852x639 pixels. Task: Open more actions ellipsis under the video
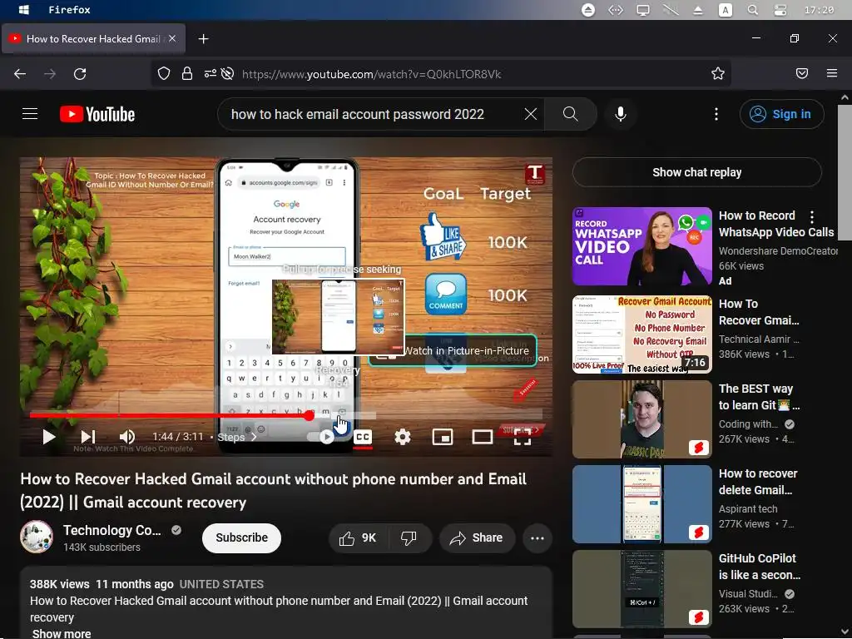pos(537,538)
